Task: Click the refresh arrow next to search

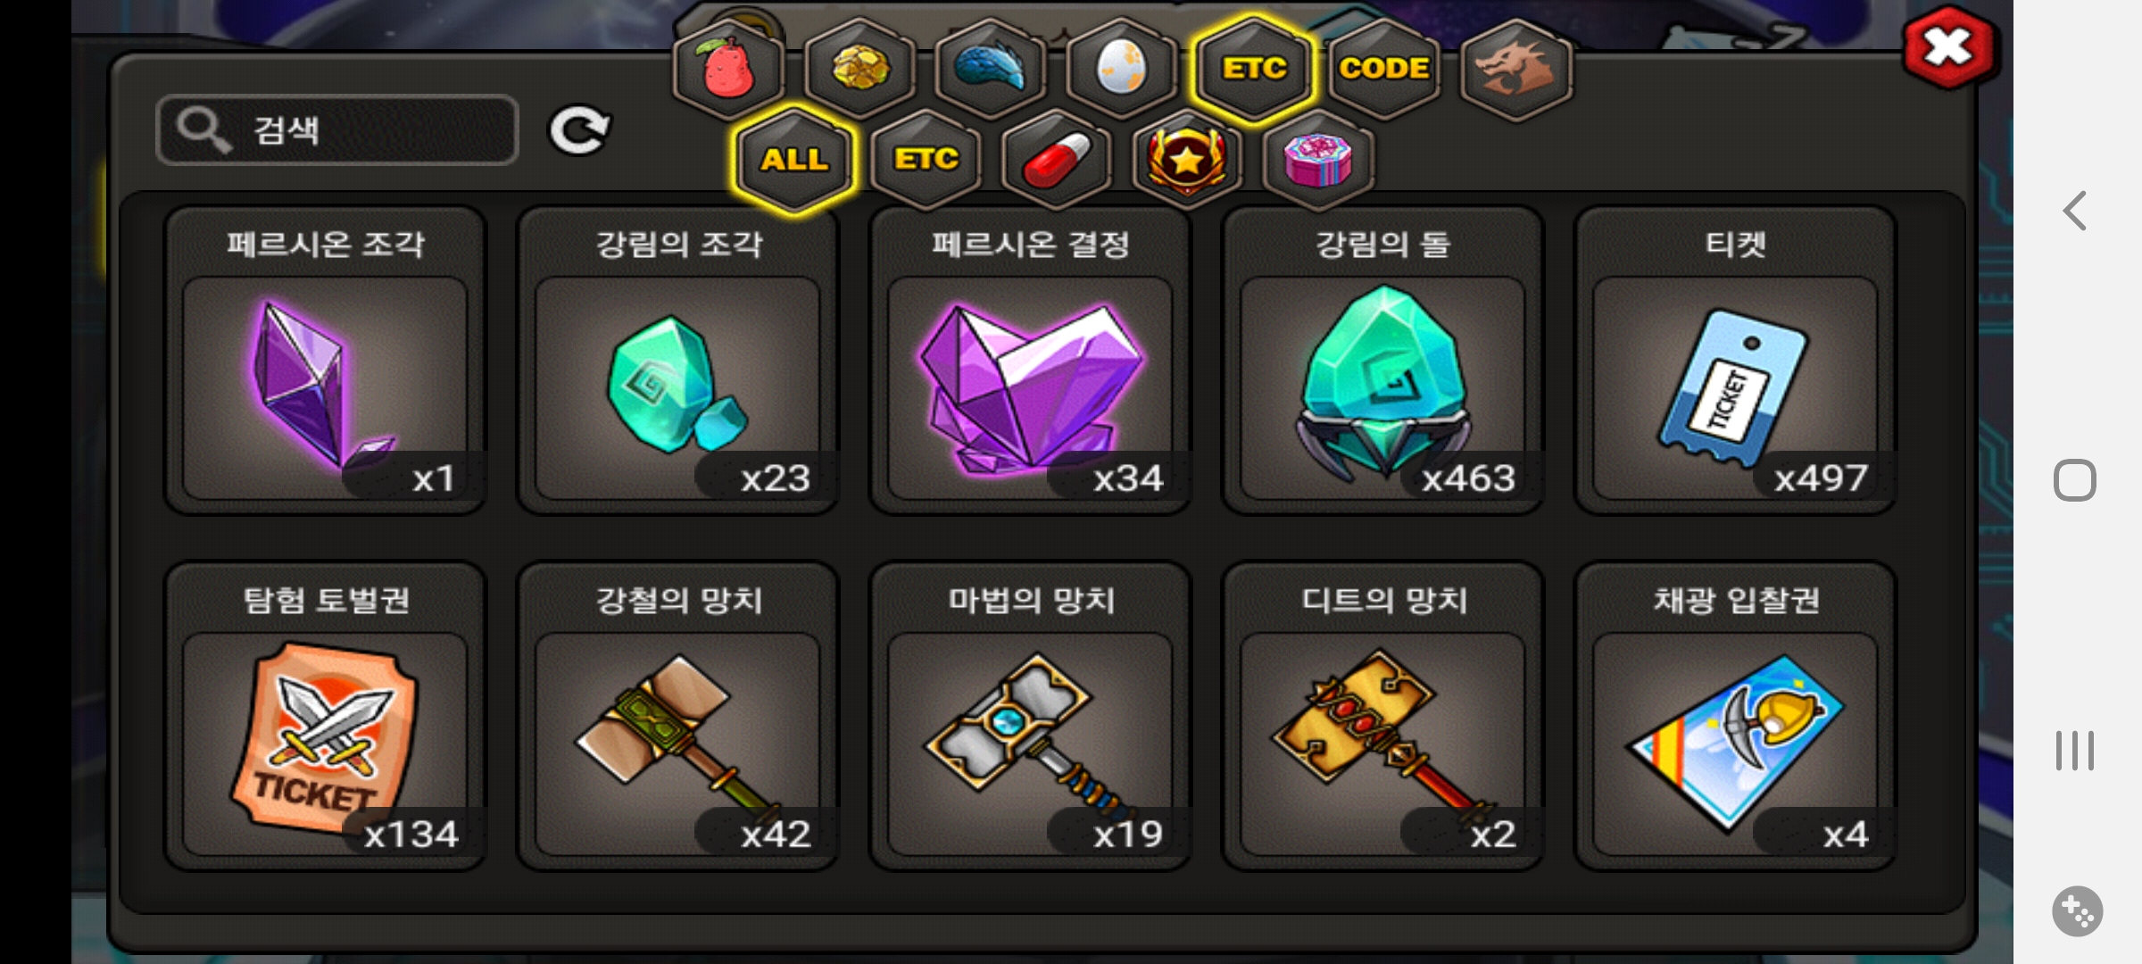Action: coord(578,131)
